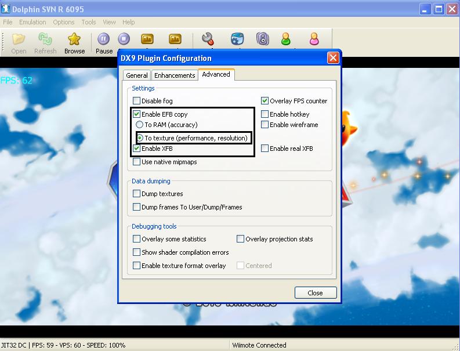The image size is (460, 351).
Task: Open the Help menu
Action: coord(129,22)
